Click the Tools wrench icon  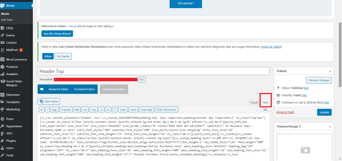2,155
